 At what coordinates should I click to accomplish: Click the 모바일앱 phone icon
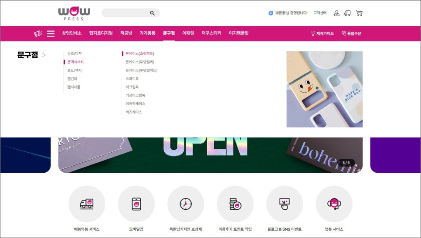point(136,204)
